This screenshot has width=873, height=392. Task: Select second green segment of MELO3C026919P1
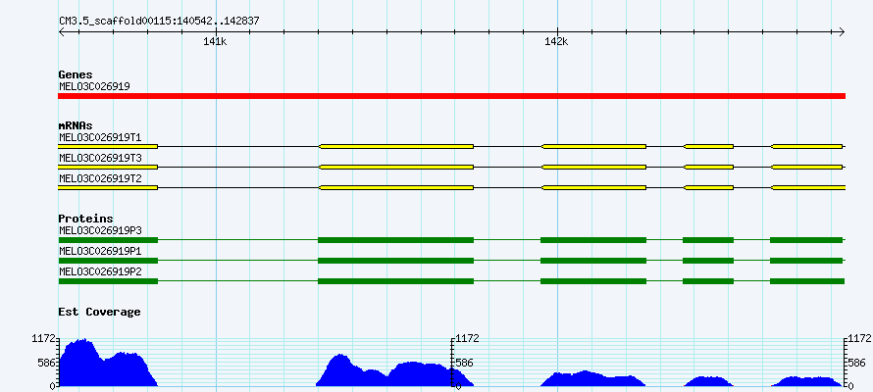[x=396, y=261]
